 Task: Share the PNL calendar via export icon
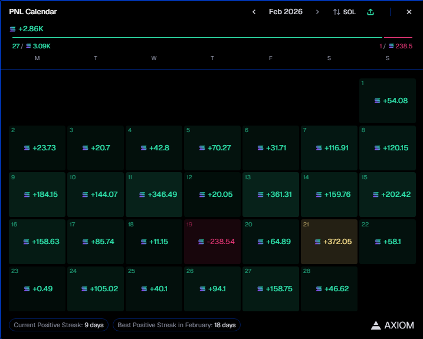click(370, 12)
